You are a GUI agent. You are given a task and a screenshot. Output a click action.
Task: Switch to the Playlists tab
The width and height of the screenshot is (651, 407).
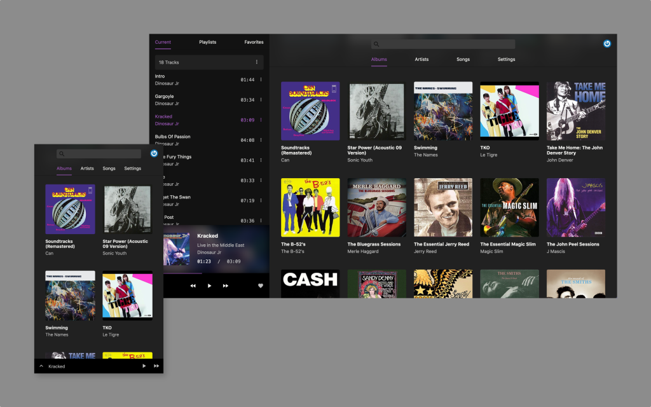pos(207,43)
